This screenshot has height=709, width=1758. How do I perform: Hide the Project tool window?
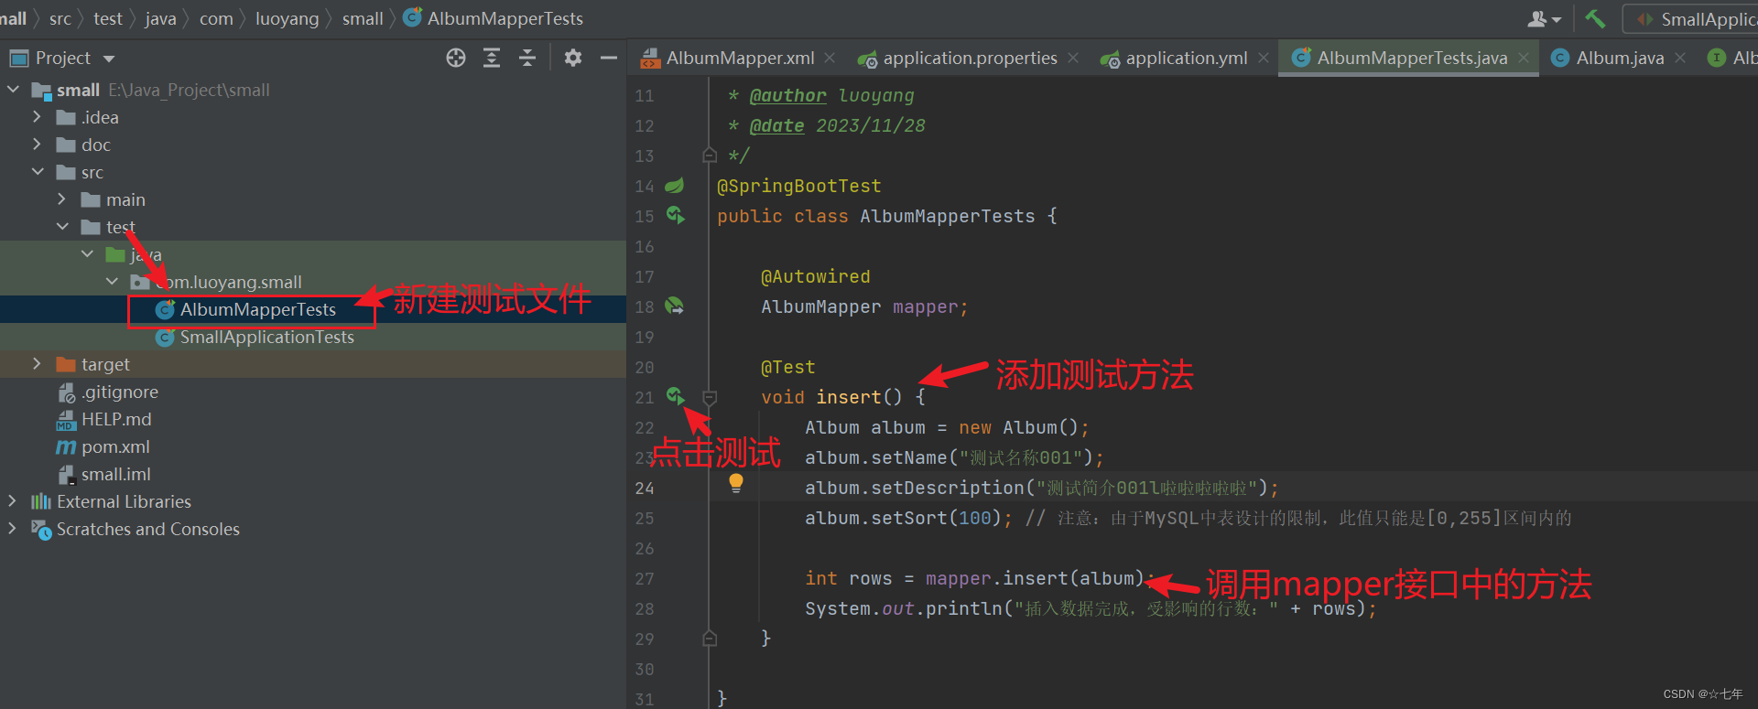point(609,58)
